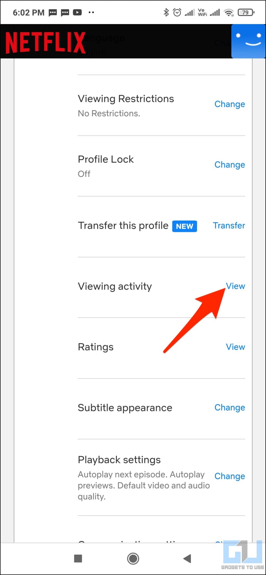This screenshot has width=266, height=575.
Task: Tap the Netflix logo
Action: click(45, 42)
